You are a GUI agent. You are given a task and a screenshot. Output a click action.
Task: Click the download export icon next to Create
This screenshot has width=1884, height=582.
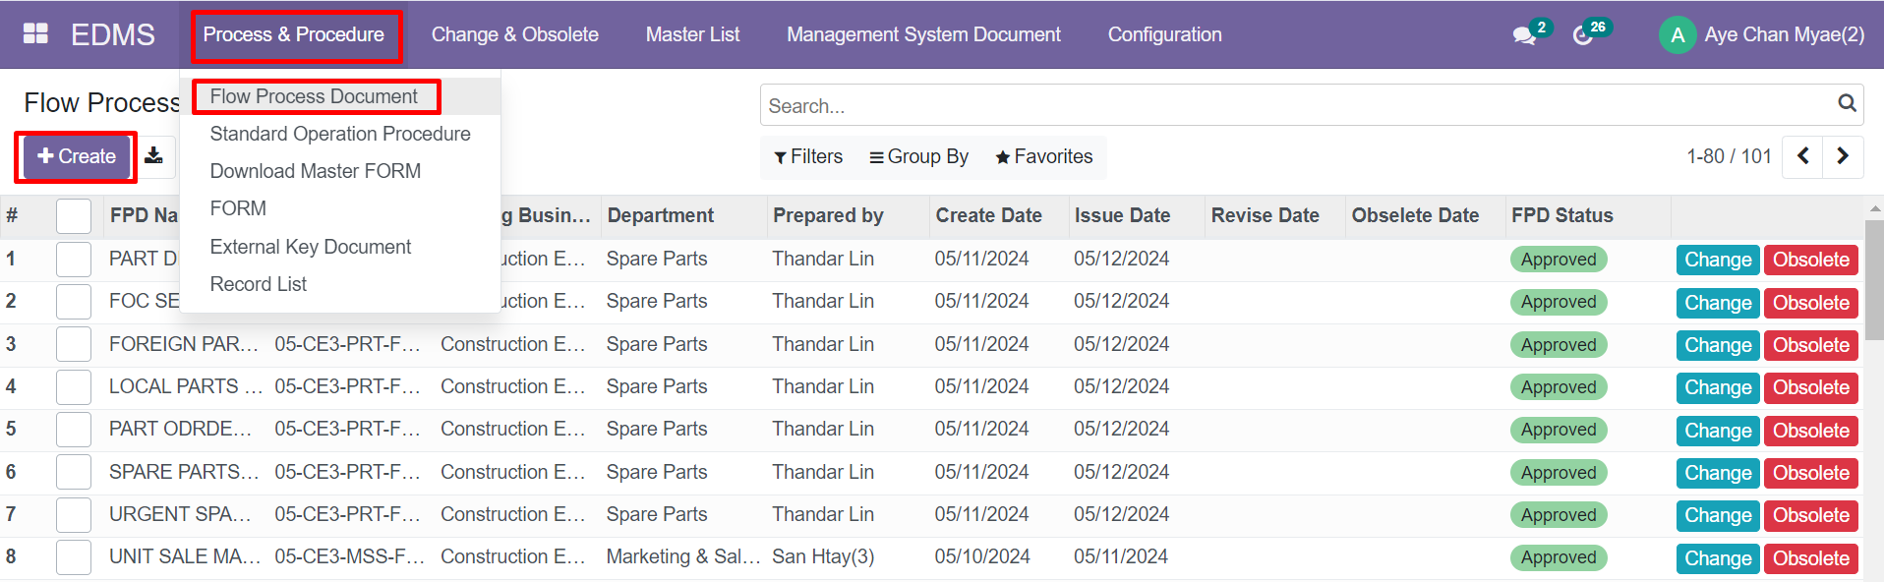[154, 156]
